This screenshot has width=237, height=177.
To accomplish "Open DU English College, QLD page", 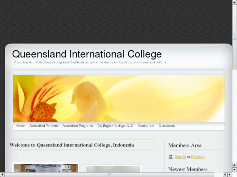I will click(115, 126).
